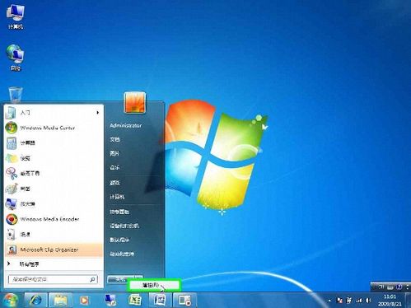This screenshot has width=411, height=308.
Task: Click the magnifier icon in search box
Action: (x=92, y=279)
